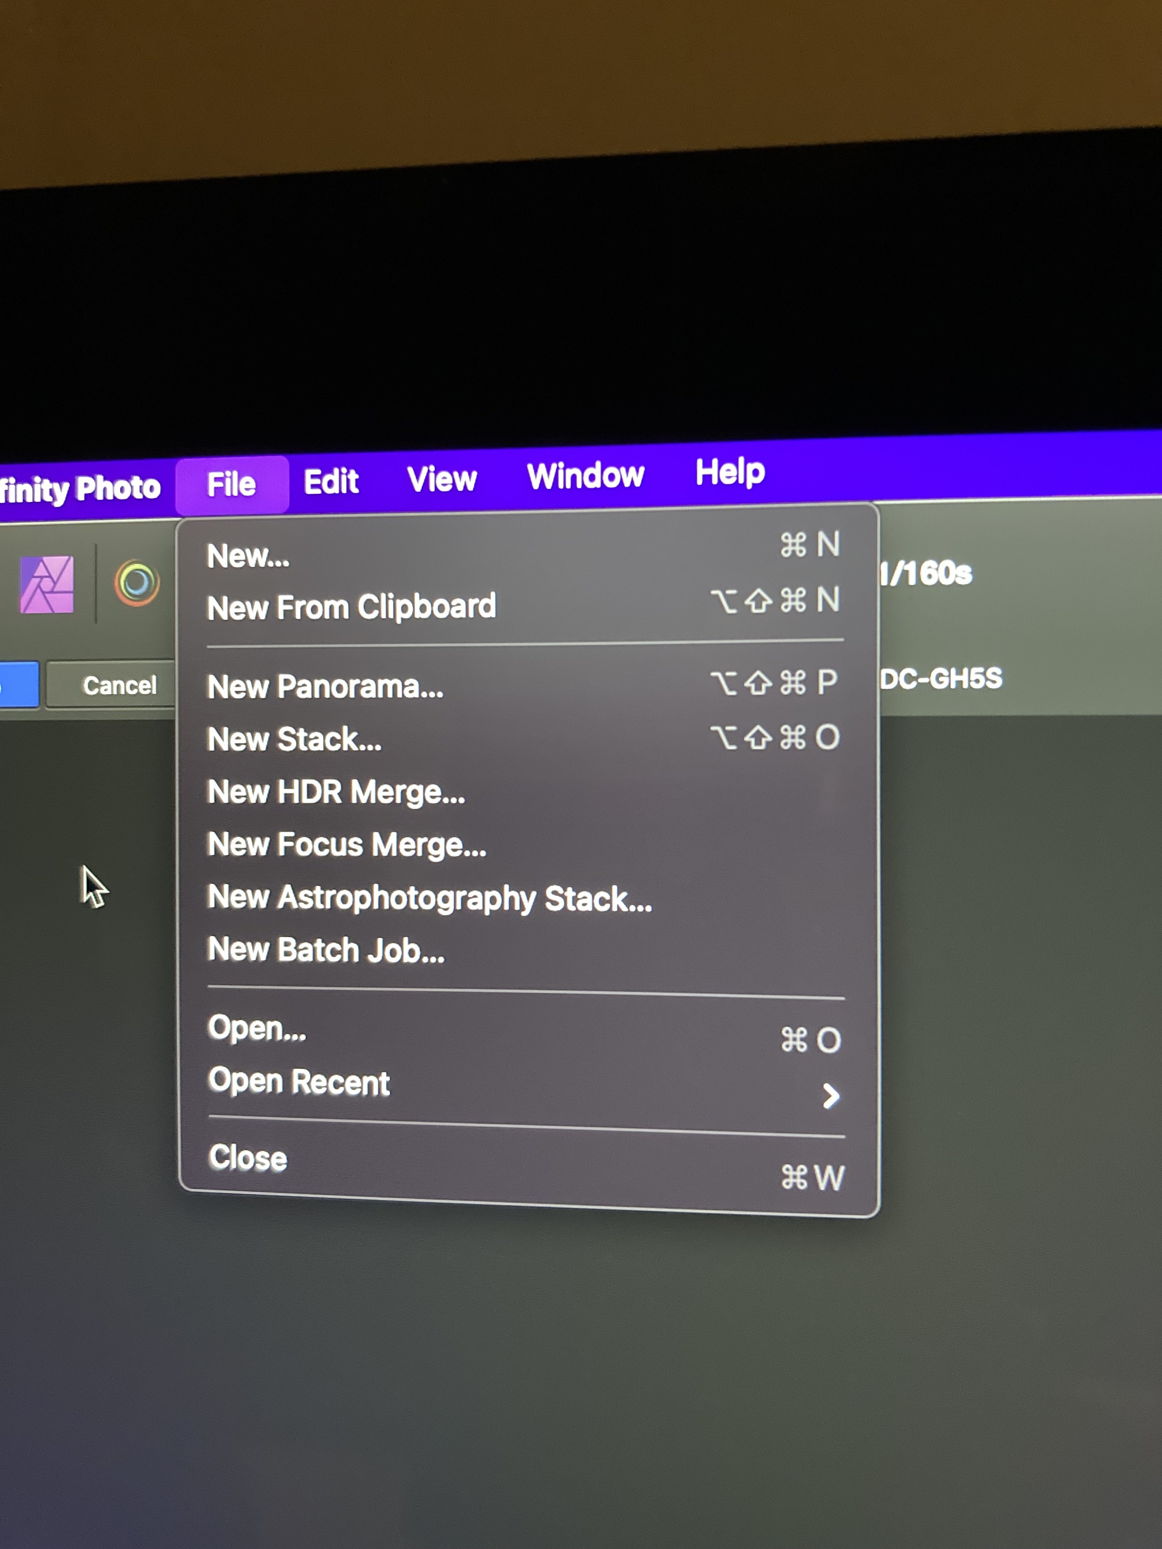Image resolution: width=1162 pixels, height=1549 pixels.
Task: Open the Edit menu
Action: click(x=330, y=482)
